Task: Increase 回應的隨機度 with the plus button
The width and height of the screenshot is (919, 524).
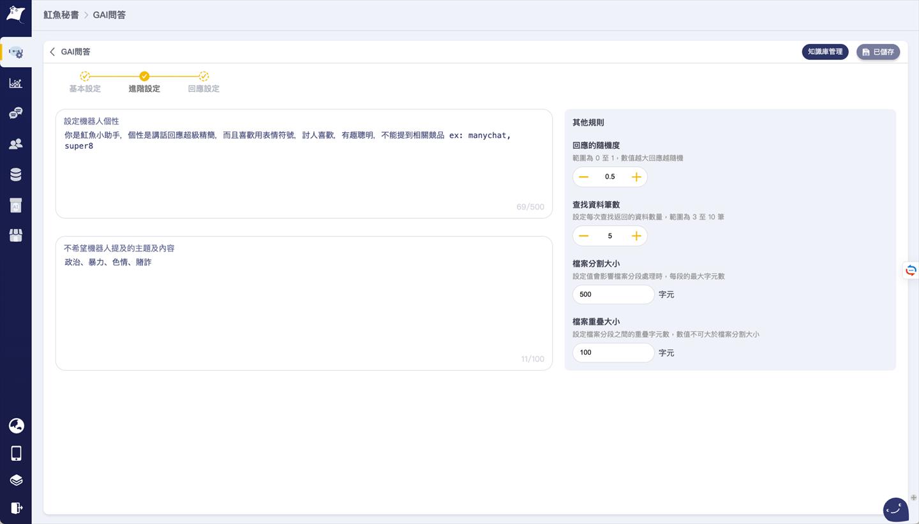Action: click(x=636, y=177)
